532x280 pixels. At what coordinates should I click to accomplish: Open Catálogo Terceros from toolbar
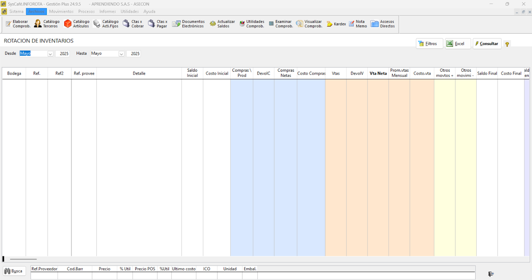pyautogui.click(x=47, y=24)
